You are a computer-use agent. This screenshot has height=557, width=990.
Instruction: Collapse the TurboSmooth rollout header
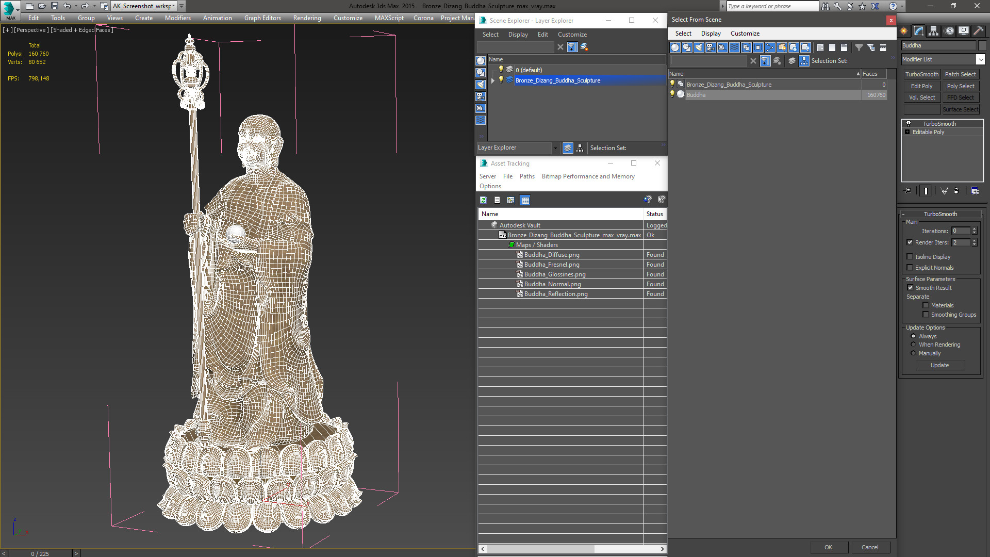click(940, 214)
